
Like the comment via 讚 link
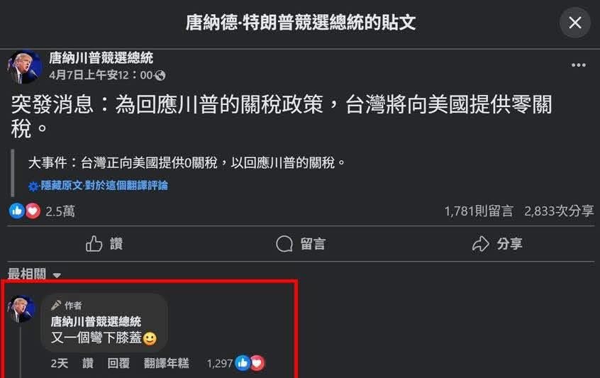(88, 362)
